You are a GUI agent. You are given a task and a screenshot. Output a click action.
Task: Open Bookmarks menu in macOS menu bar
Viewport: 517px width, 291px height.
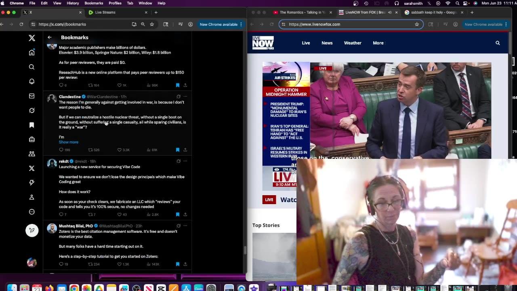click(x=94, y=3)
